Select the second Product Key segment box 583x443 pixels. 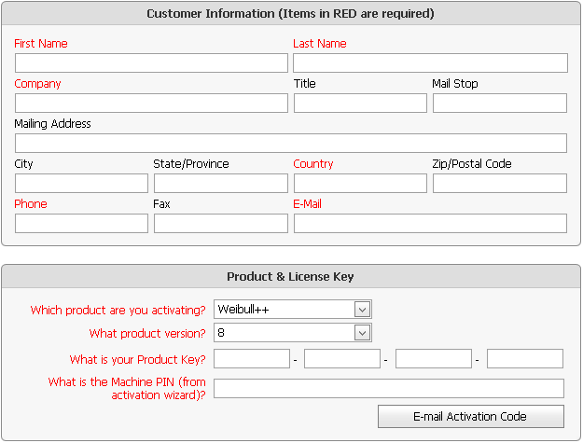coord(342,359)
